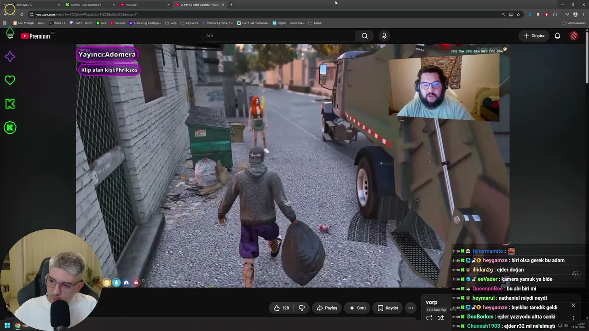Go to YouTube Premium home logo
The image size is (589, 331).
(x=35, y=36)
